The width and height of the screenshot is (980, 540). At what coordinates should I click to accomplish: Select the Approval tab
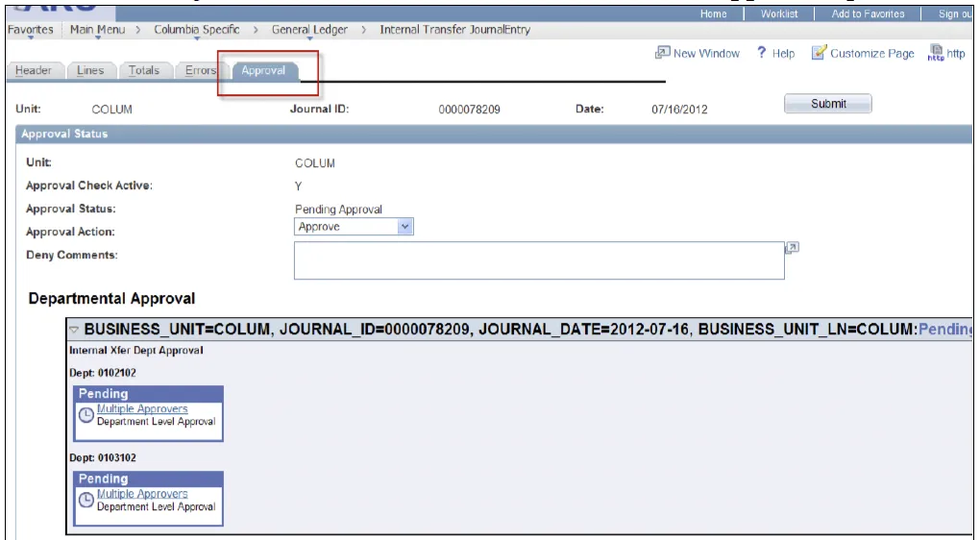(x=265, y=71)
